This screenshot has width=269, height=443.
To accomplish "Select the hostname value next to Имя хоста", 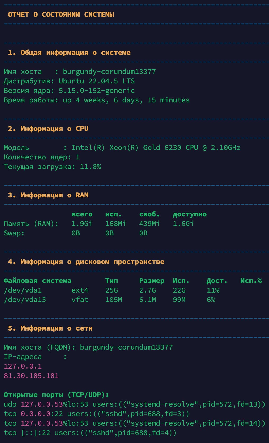I will pyautogui.click(x=109, y=72).
